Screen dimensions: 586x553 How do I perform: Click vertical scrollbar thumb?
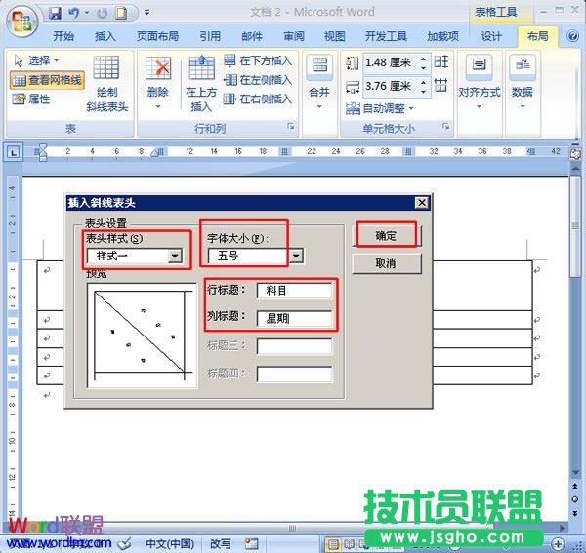click(x=575, y=226)
